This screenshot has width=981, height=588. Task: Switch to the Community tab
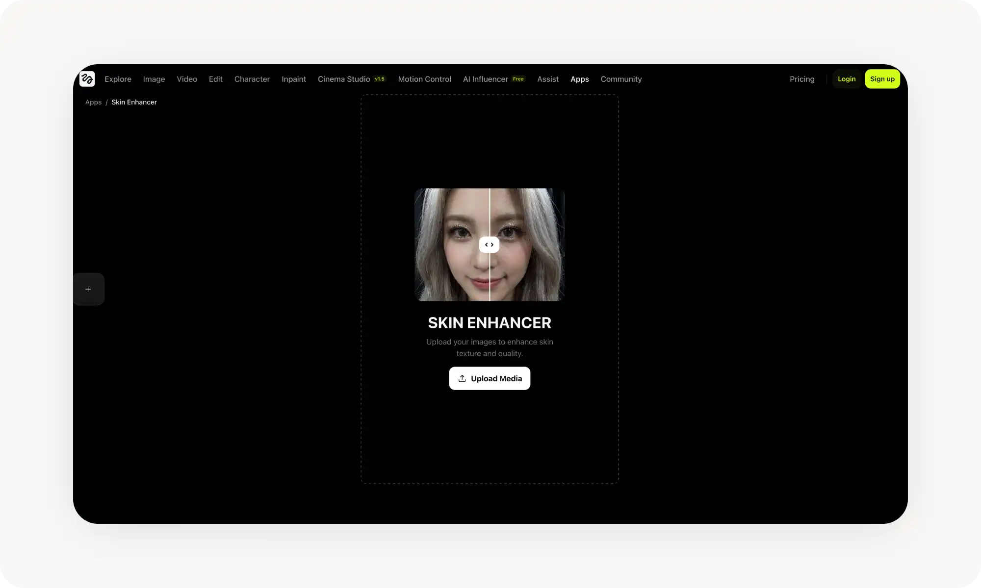[x=621, y=79]
